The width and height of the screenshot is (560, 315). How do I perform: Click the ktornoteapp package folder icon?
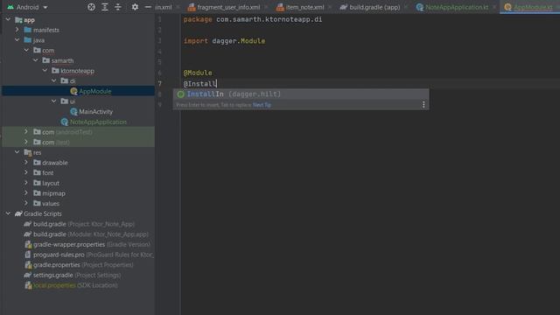click(x=55, y=71)
